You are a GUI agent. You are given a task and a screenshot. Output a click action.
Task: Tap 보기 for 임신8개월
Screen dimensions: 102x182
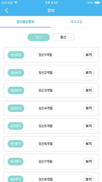click(x=89, y=179)
